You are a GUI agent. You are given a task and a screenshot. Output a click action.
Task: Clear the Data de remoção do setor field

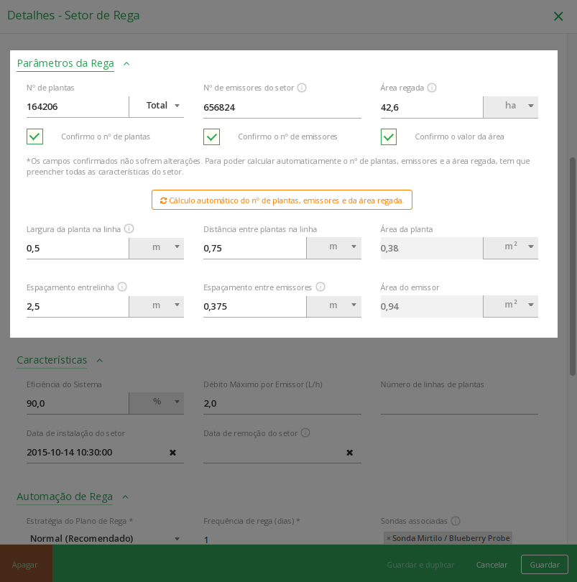[349, 453]
